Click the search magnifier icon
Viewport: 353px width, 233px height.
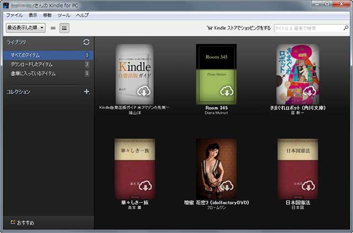(346, 28)
